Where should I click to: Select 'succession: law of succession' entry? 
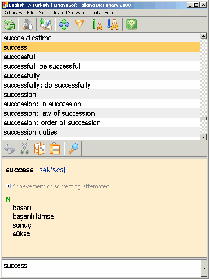(x=101, y=113)
